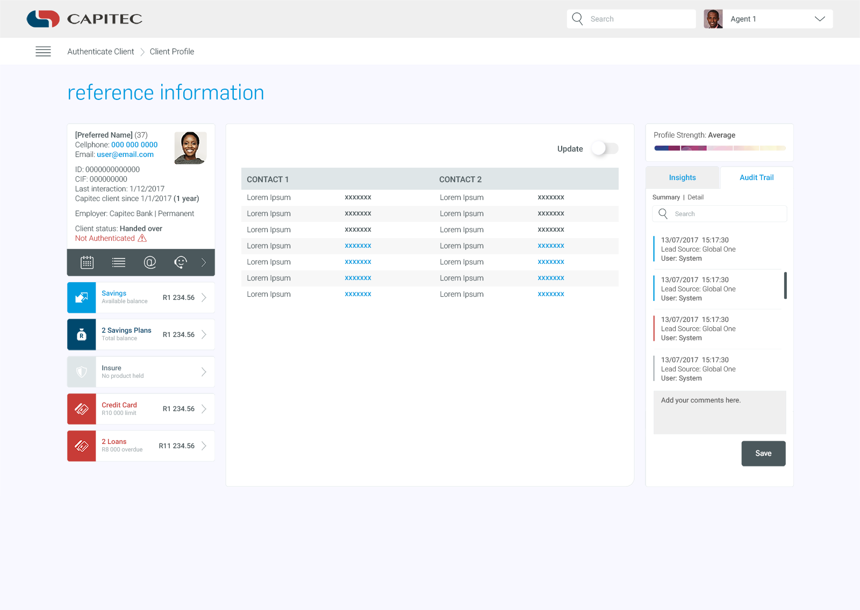This screenshot has width=860, height=610.
Task: Click the Add your comments text area
Action: [x=720, y=412]
